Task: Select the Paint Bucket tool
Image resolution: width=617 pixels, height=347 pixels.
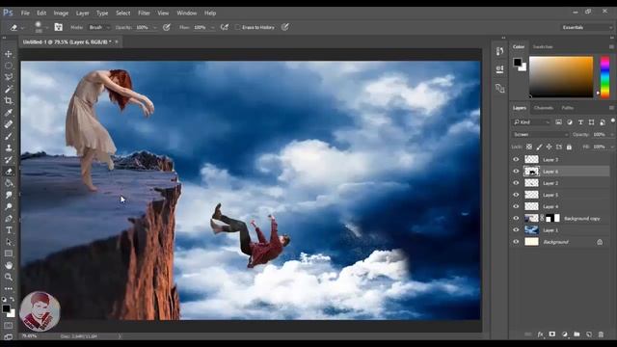Action: pos(9,183)
